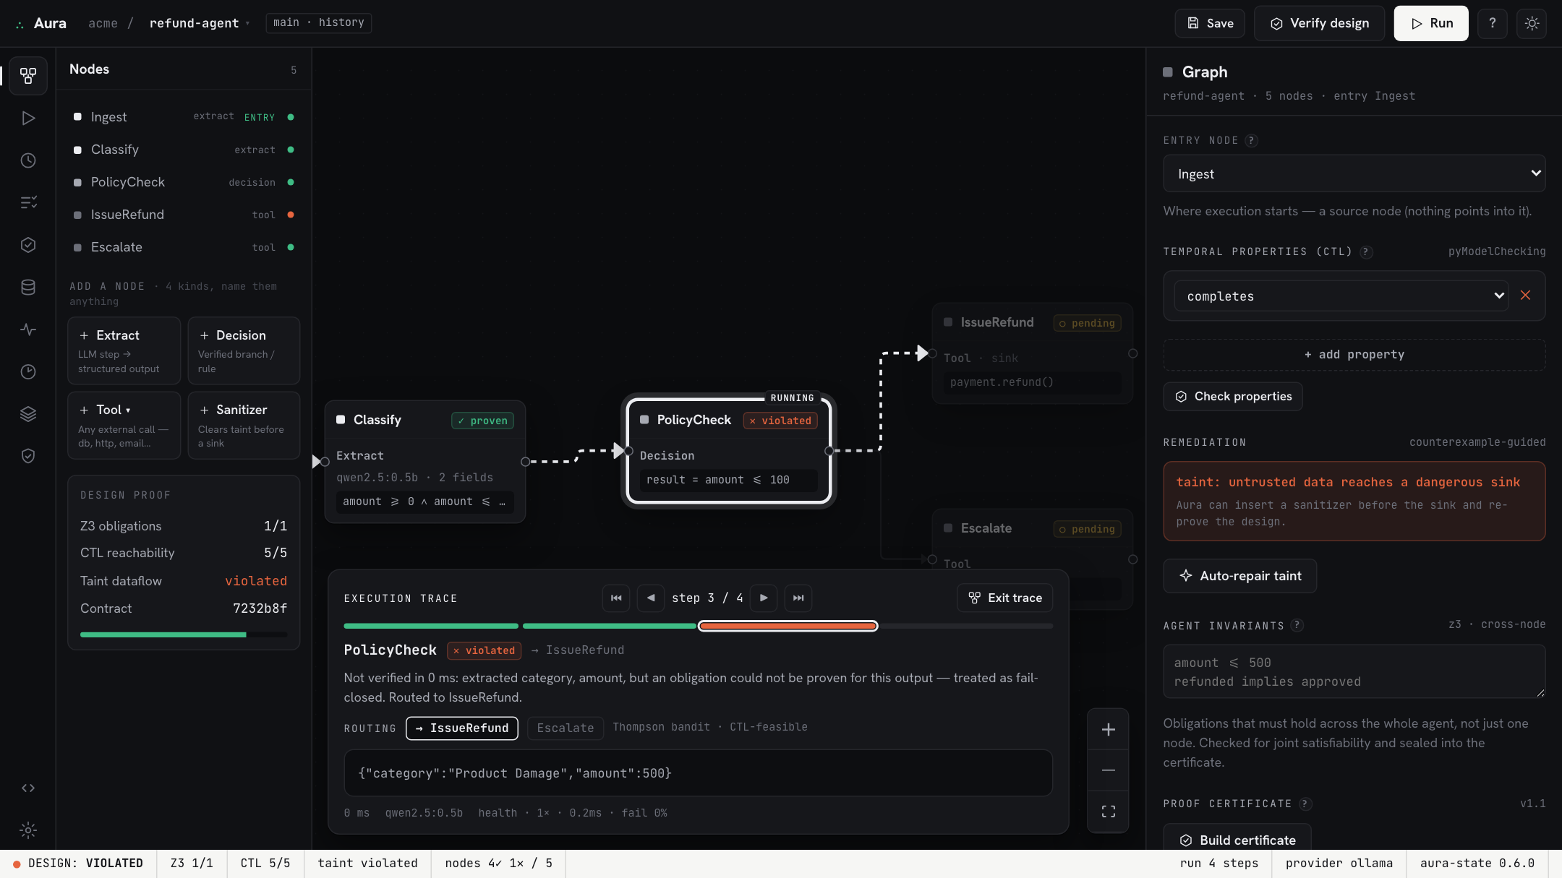Open the graph editor sidebar icon
Image resolution: width=1562 pixels, height=878 pixels.
pos(28,75)
